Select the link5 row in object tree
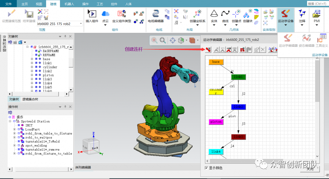 click(x=47, y=87)
